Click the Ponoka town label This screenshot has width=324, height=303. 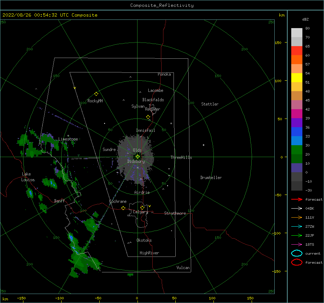(164, 74)
